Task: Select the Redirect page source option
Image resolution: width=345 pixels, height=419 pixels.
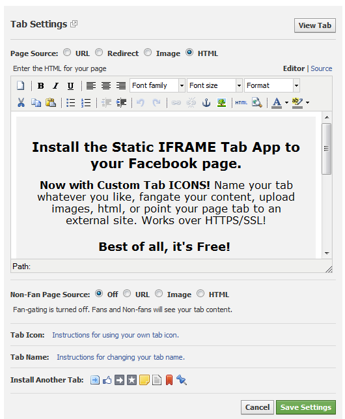Action: pyautogui.click(x=99, y=52)
